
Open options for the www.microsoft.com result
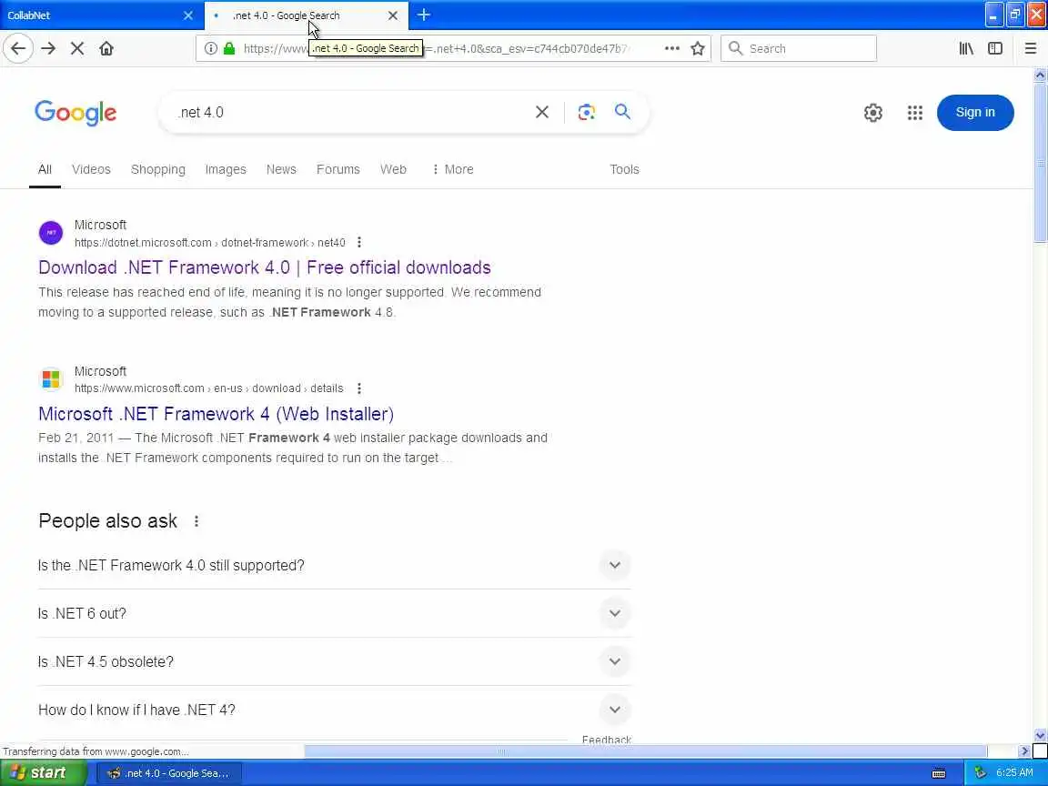point(359,388)
